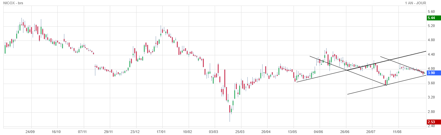Select the 1 AN - JOUR period label

[416, 3]
